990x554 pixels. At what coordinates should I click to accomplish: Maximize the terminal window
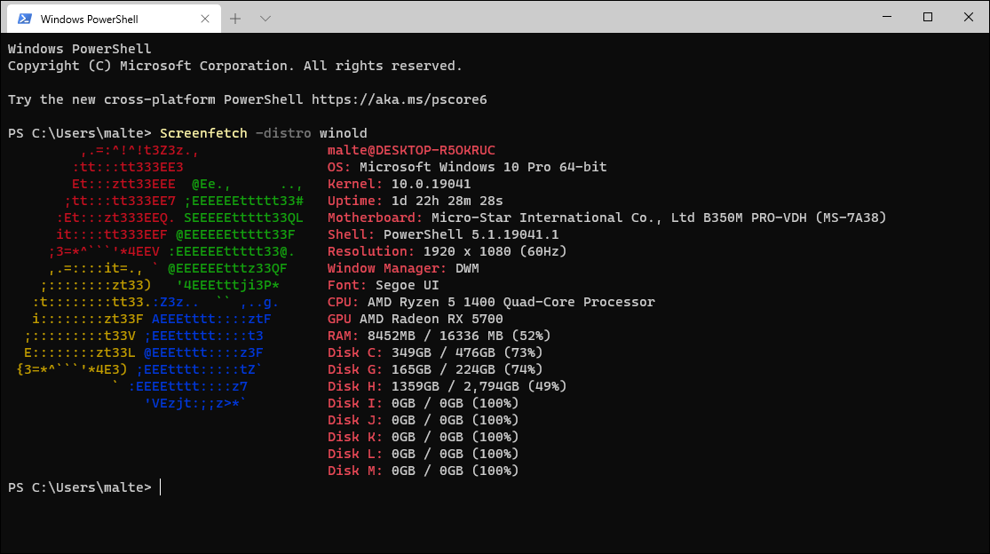[928, 17]
